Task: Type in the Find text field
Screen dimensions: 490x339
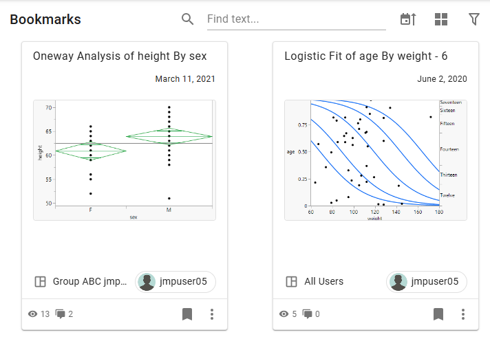Action: click(296, 19)
